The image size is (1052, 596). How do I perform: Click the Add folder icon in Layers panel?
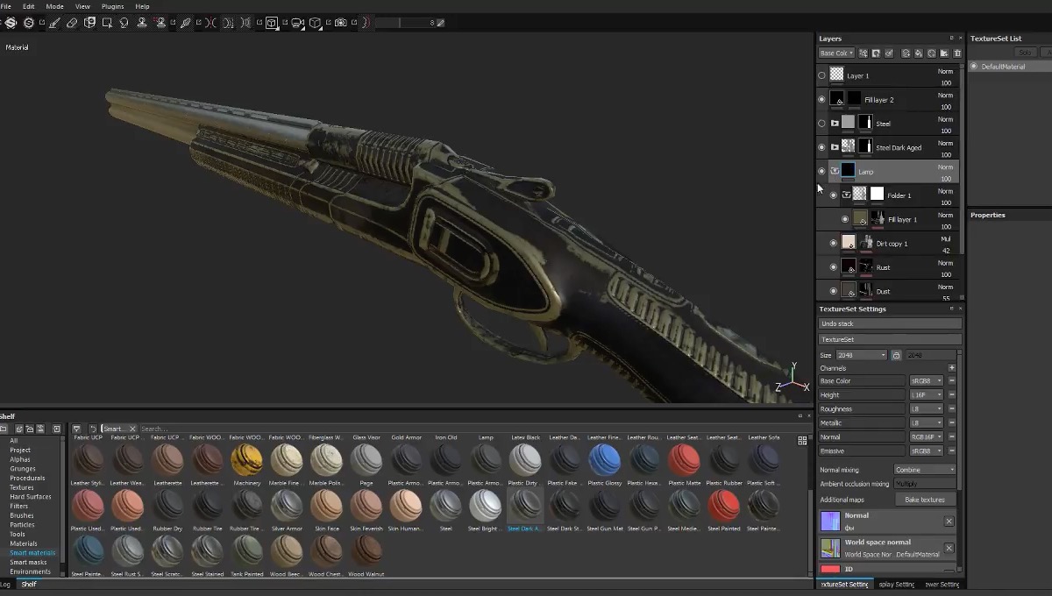(x=944, y=53)
